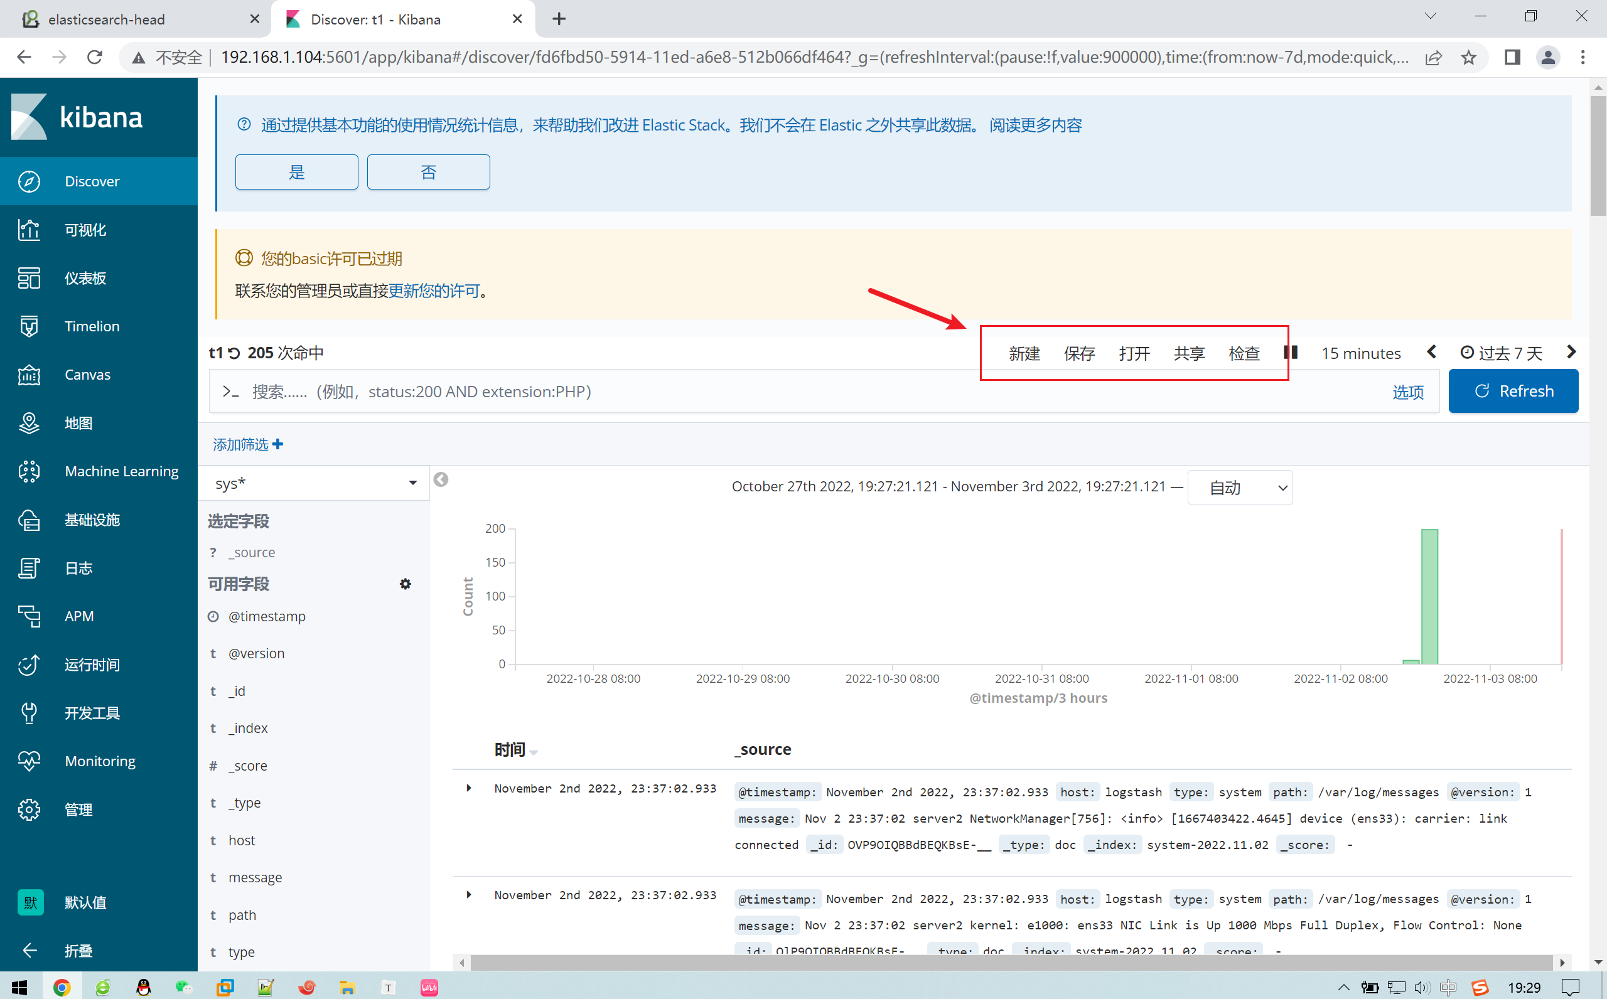The width and height of the screenshot is (1607, 999).
Task: Step time range backward arrow
Action: (1431, 352)
